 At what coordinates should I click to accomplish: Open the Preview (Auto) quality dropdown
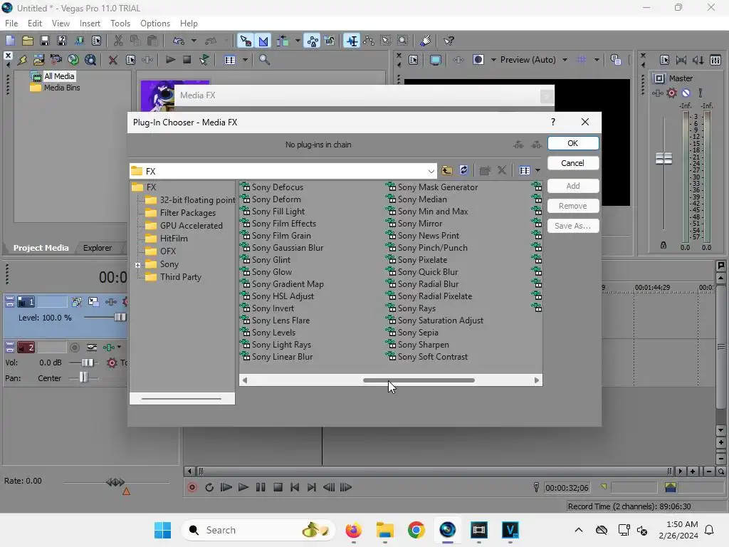[x=565, y=60]
